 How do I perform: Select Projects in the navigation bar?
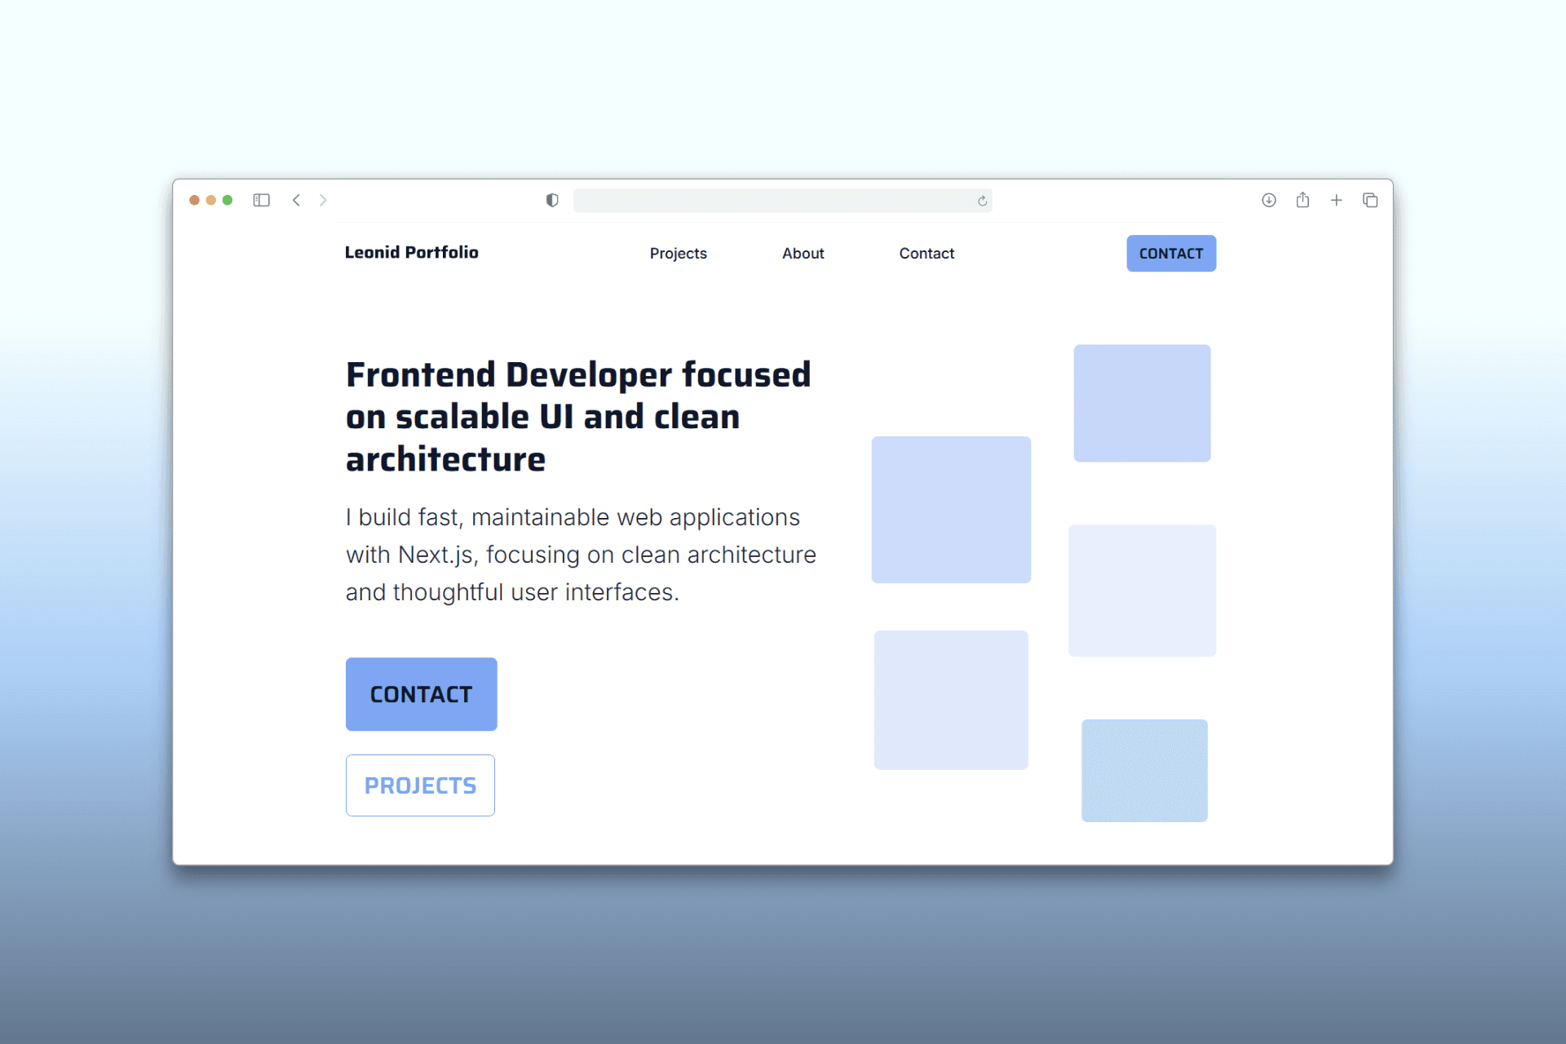tap(679, 253)
